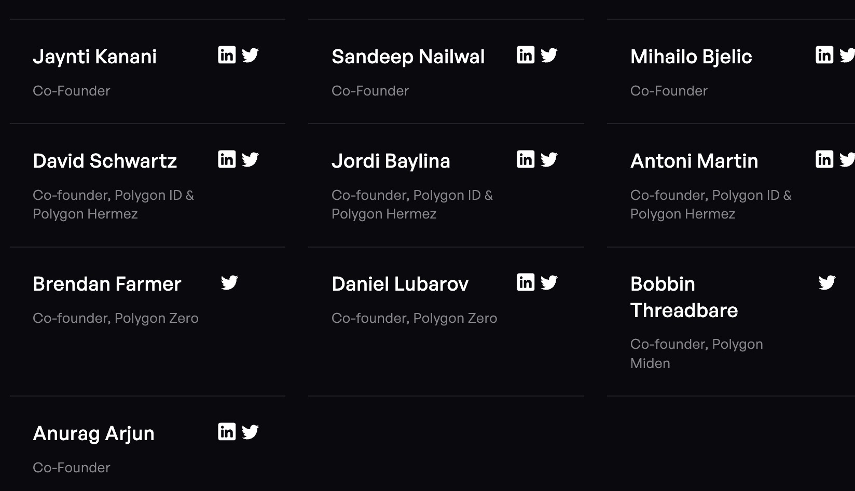Open Jordi Baylina's Twitter profile
The height and width of the screenshot is (491, 855).
tap(549, 159)
